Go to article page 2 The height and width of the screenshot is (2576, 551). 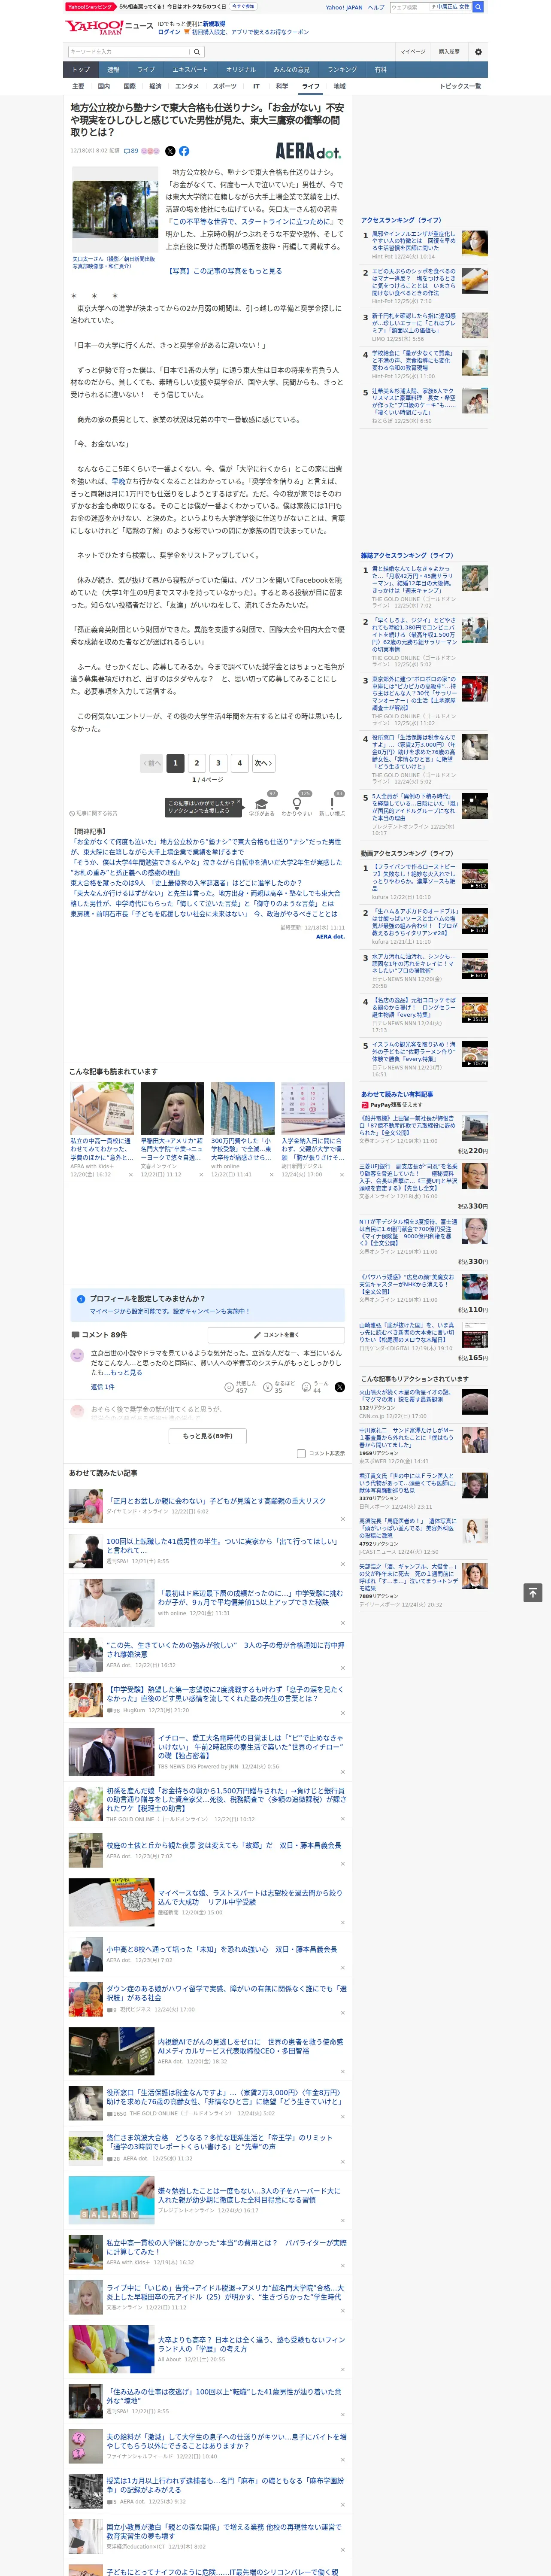[197, 763]
